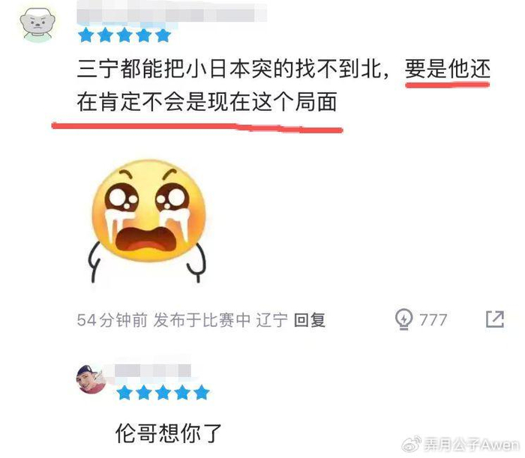
Task: Open the gray cartoon avatar profile
Action: coord(37,25)
